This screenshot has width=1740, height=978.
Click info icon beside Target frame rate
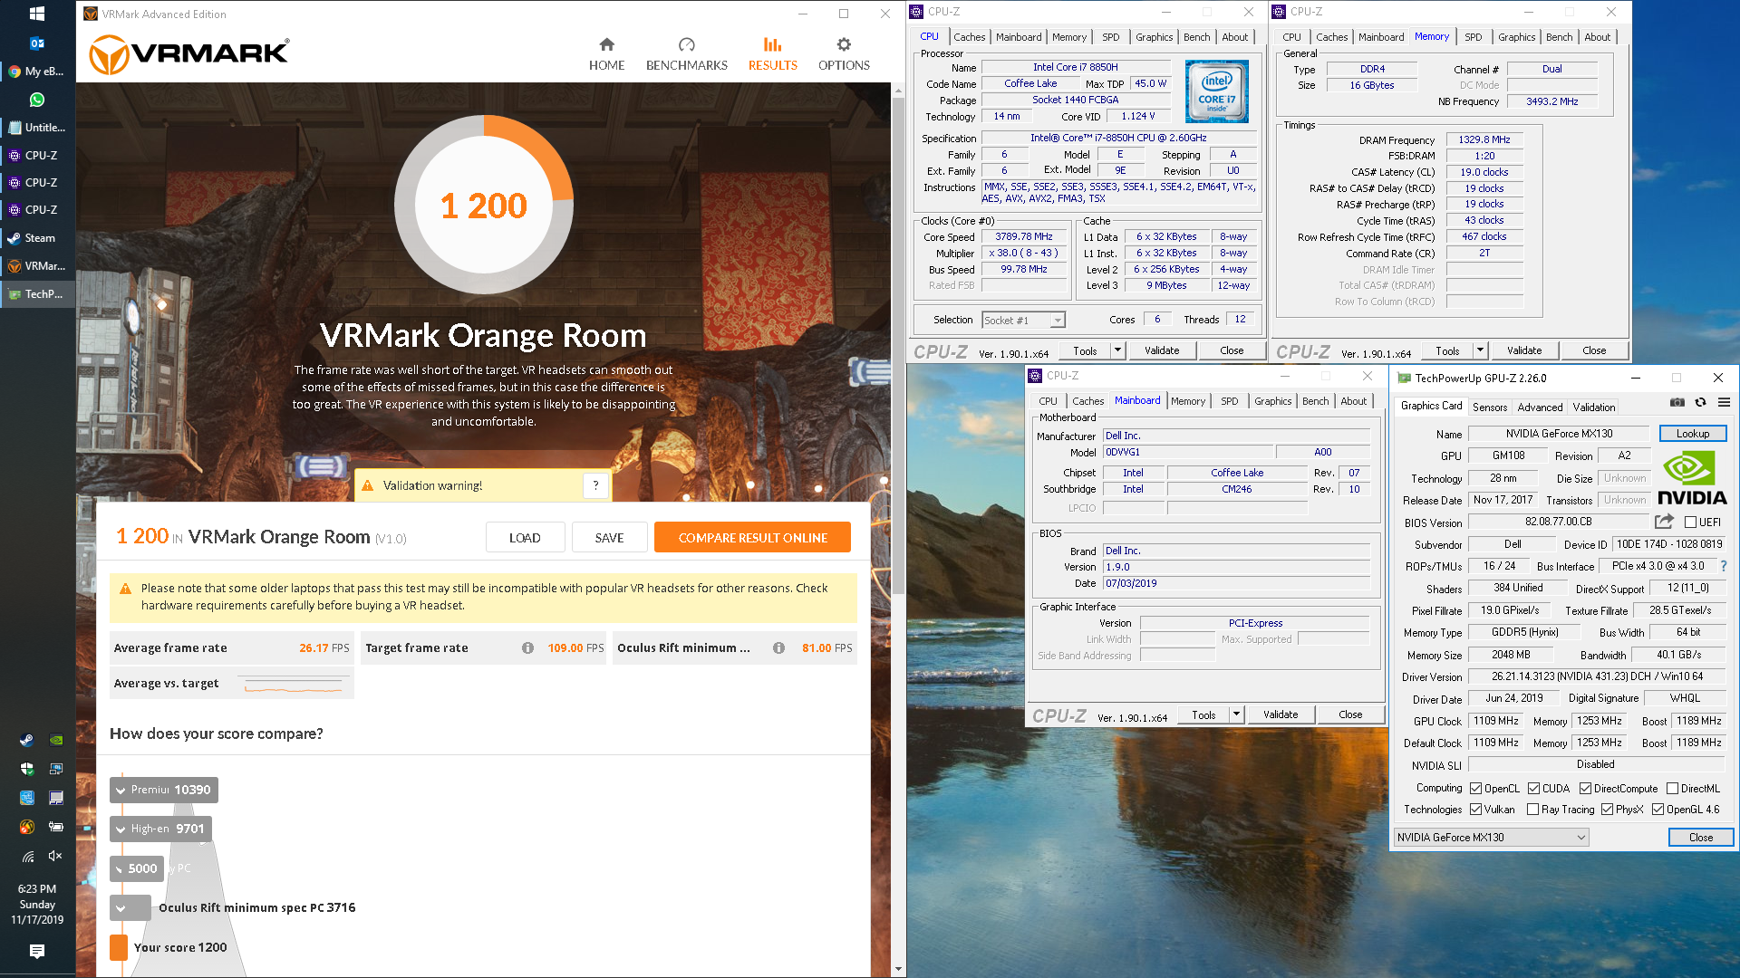pos(527,648)
